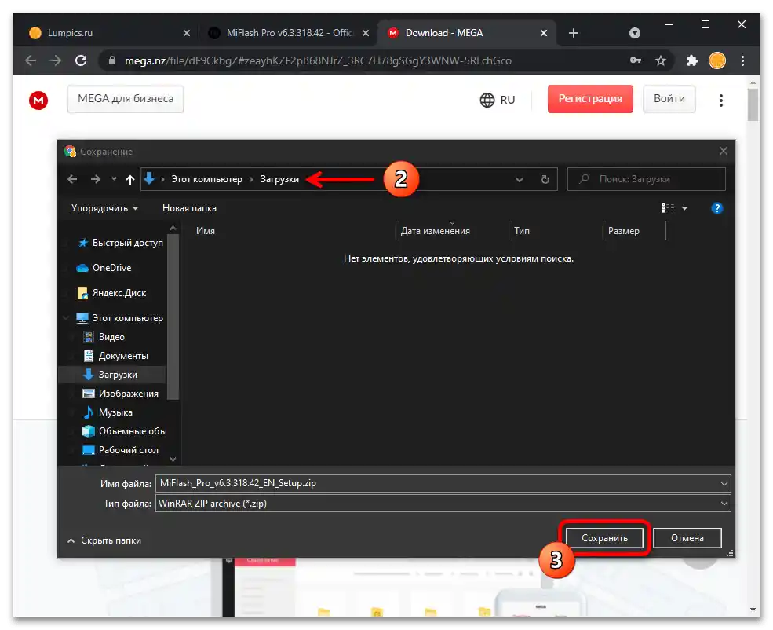This screenshot has width=773, height=630.
Task: Open Загрузки folder in sidebar
Action: click(112, 375)
